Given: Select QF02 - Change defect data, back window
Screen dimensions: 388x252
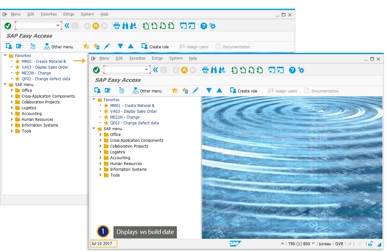Looking at the screenshot, I should [46, 79].
